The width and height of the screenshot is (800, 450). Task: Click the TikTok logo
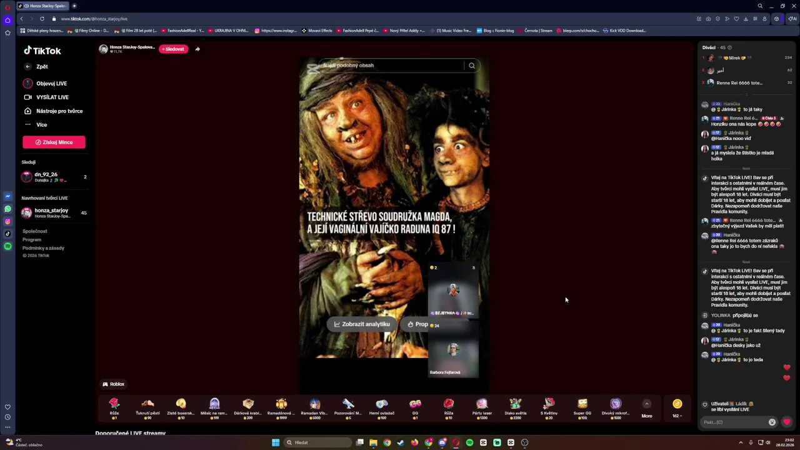[42, 51]
